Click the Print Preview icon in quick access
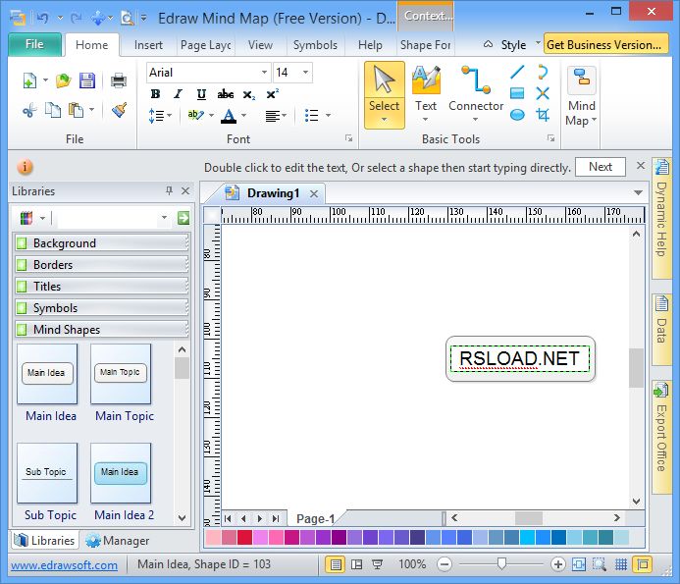 tap(127, 19)
